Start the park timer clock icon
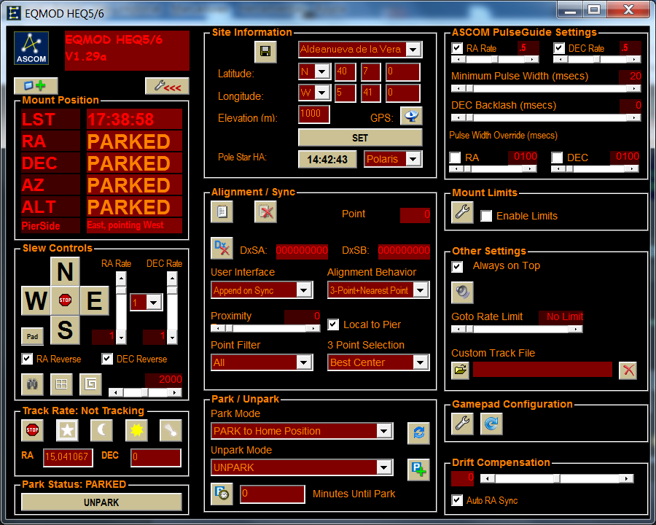 pos(222,494)
